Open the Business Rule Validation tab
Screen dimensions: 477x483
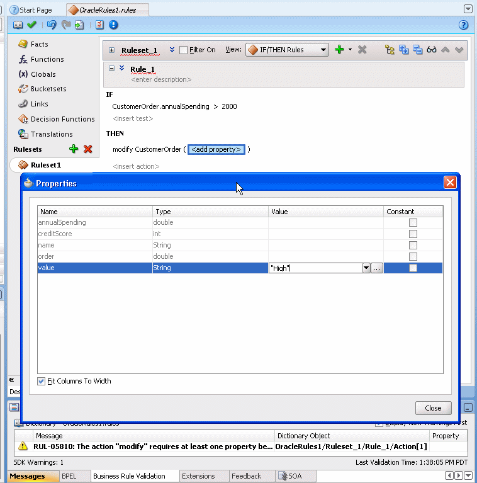[x=129, y=476]
